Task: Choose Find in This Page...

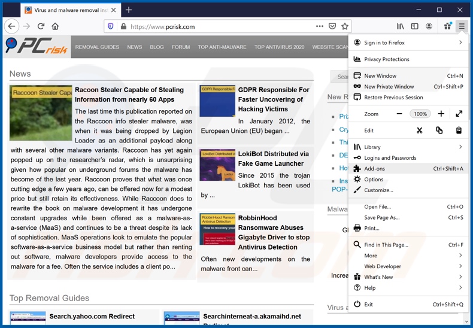Action: point(408,245)
